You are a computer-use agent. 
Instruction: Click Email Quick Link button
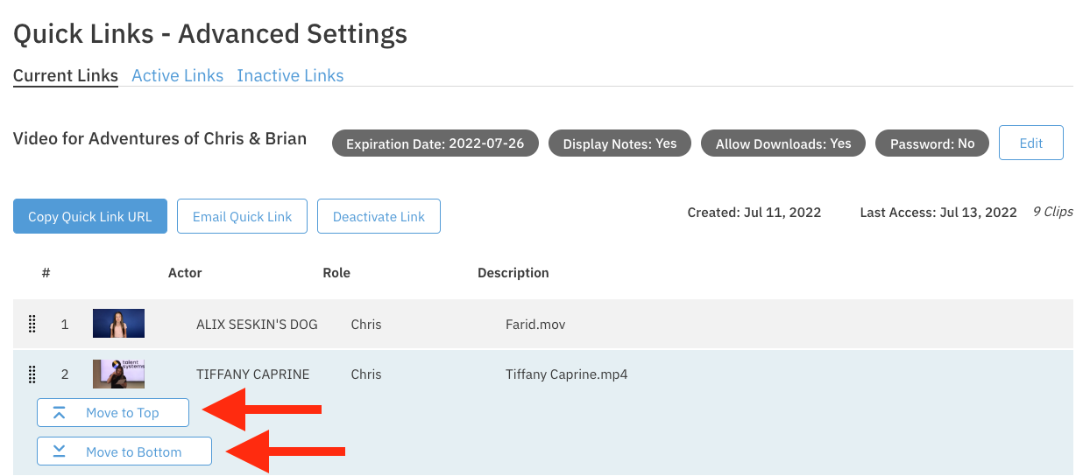click(242, 217)
